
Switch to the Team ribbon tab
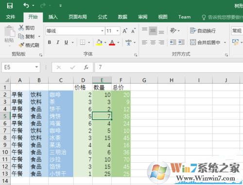coord(184,17)
